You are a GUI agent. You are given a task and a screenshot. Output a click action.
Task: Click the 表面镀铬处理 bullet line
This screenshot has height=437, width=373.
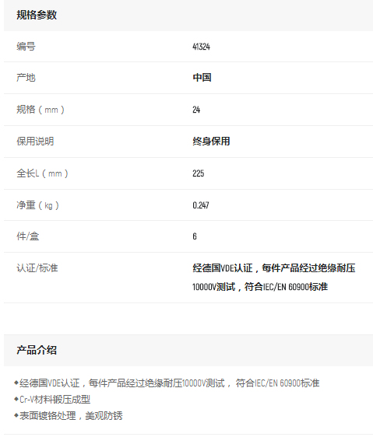[x=69, y=416]
